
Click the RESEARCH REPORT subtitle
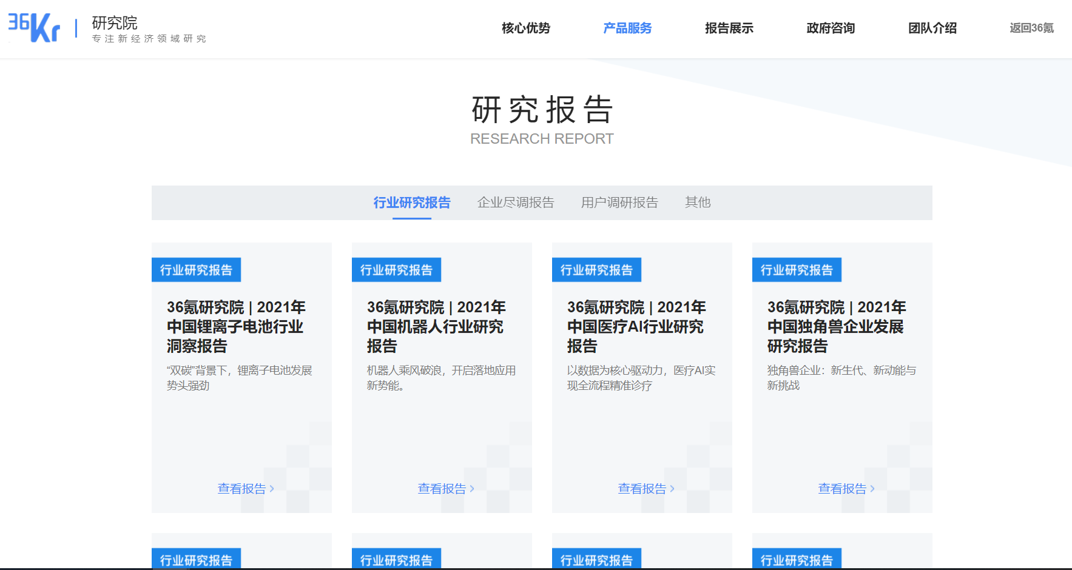tap(542, 139)
